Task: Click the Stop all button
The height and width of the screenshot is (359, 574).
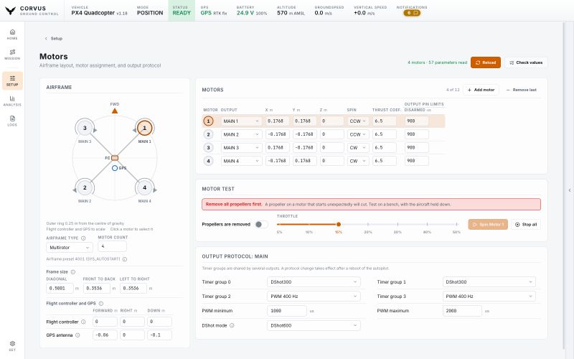Action: pyautogui.click(x=526, y=225)
